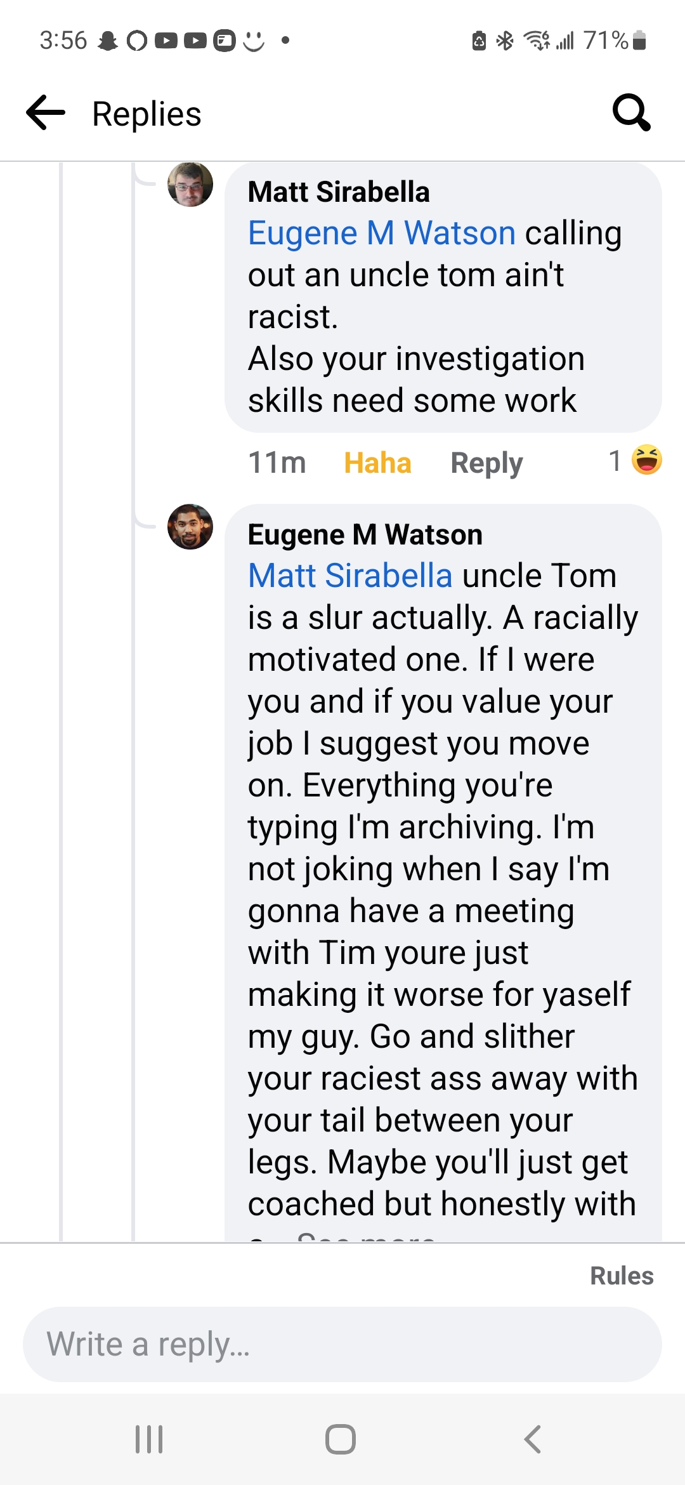
Task: Open Matt Sirabella's profile picture
Action: pos(190,184)
